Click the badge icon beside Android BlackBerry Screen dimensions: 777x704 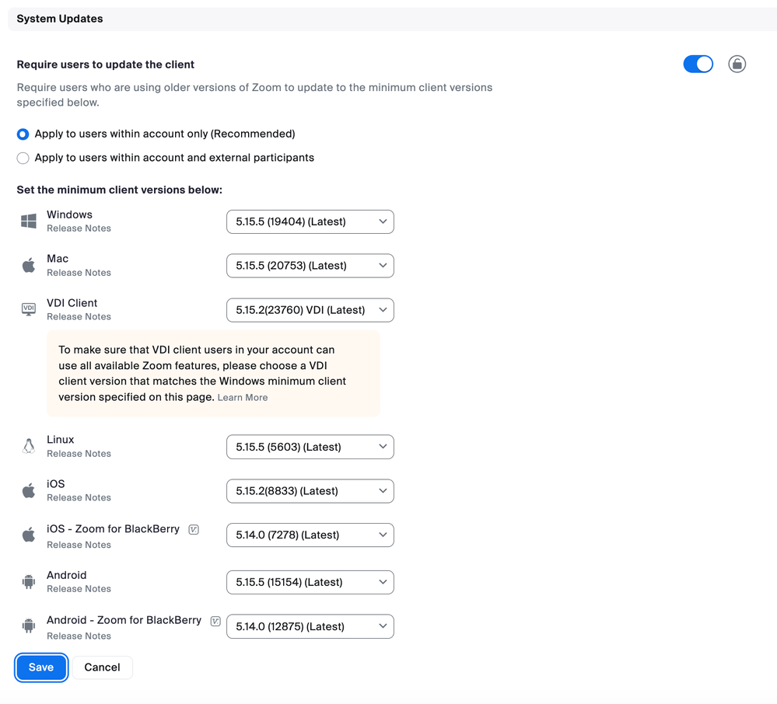[x=215, y=621]
